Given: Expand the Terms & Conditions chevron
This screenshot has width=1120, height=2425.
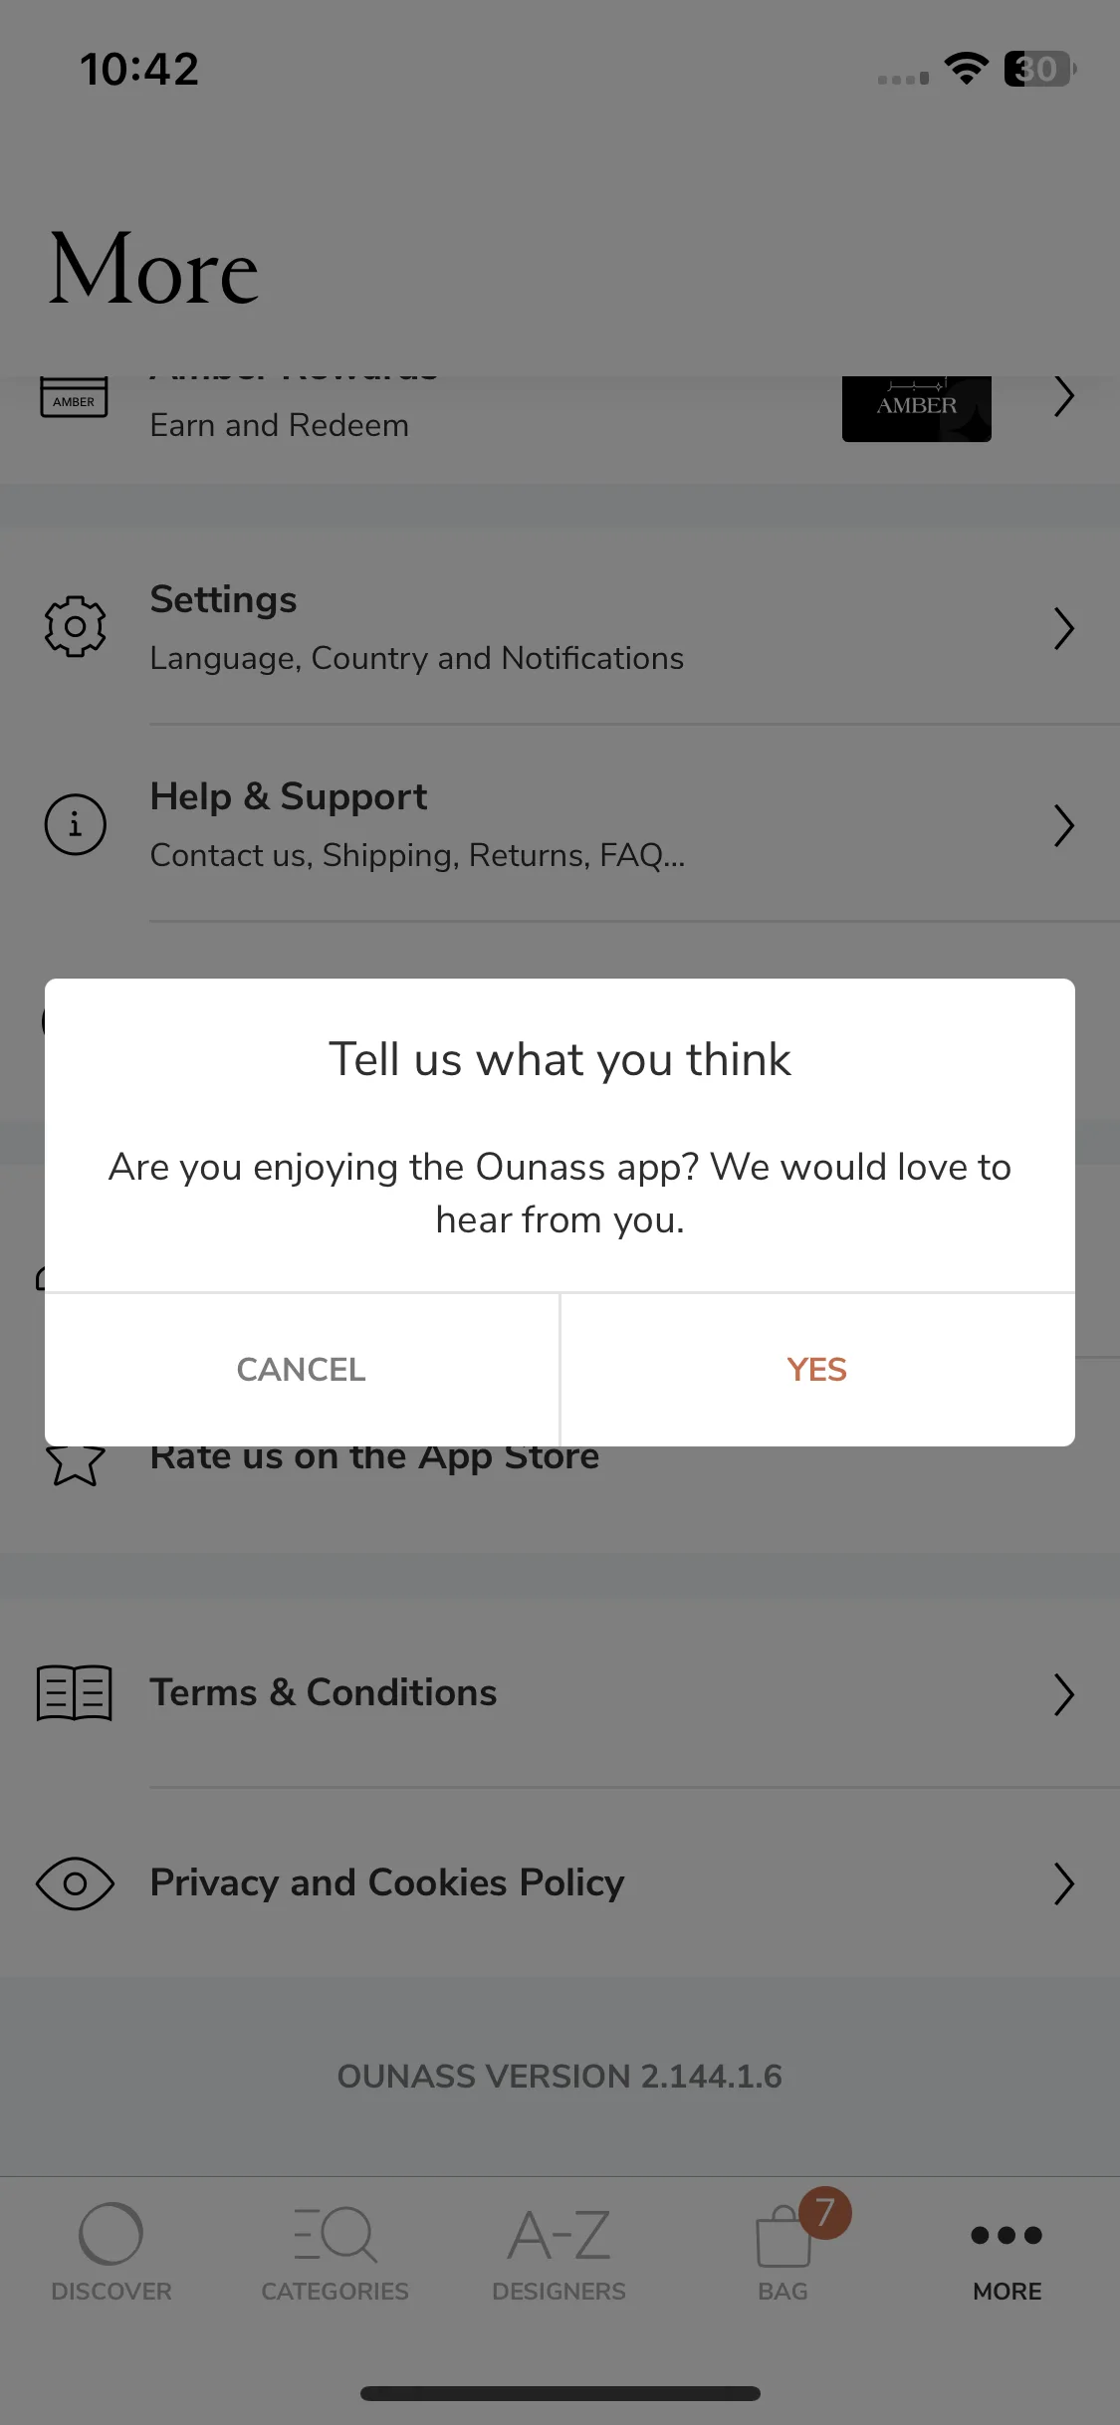Looking at the screenshot, I should [x=1064, y=1694].
